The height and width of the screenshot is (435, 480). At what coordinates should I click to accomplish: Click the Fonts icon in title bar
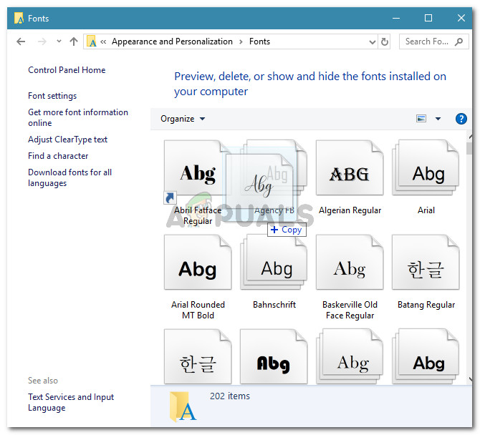pyautogui.click(x=19, y=18)
